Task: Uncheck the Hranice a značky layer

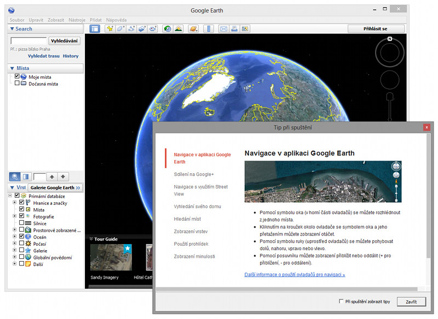Action: tap(21, 202)
